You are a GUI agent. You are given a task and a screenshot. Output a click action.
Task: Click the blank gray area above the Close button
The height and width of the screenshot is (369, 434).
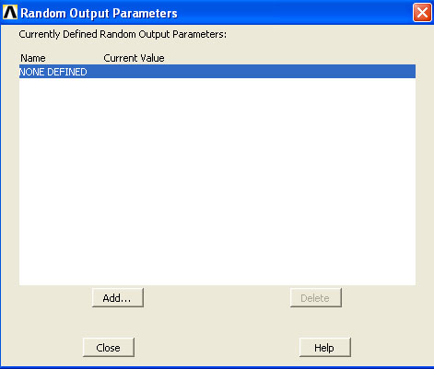click(x=109, y=322)
